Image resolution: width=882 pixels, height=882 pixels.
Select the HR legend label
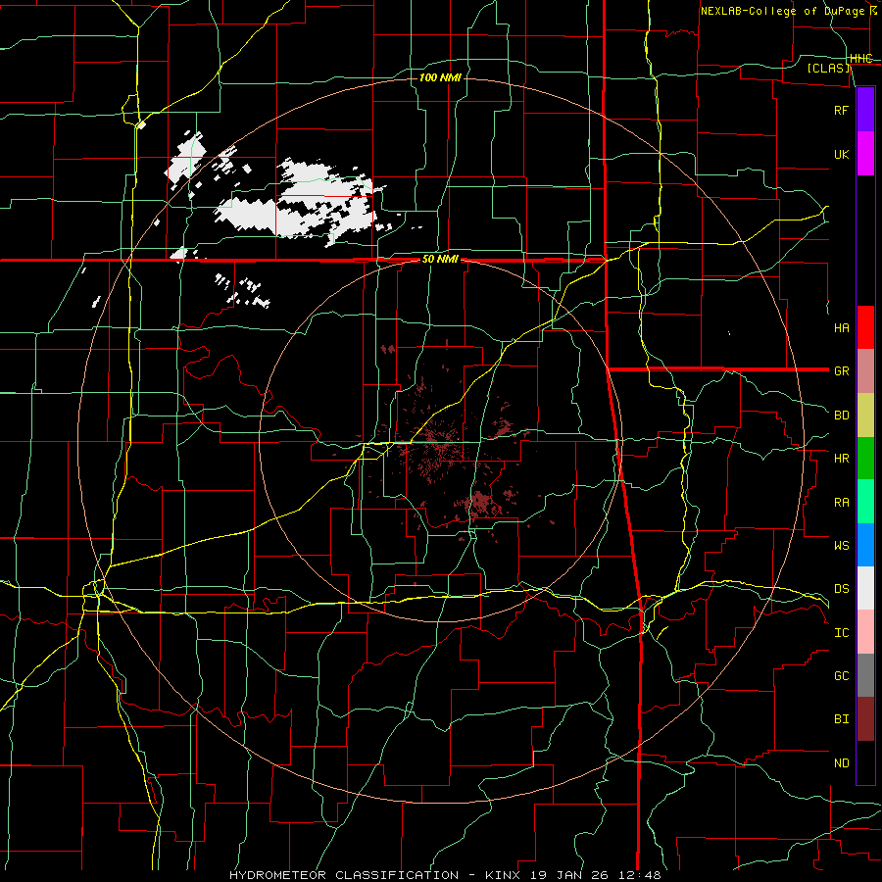[x=841, y=459]
